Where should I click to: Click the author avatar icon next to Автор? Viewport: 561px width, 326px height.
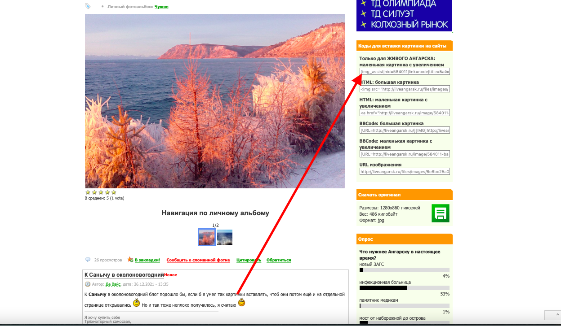tap(88, 284)
